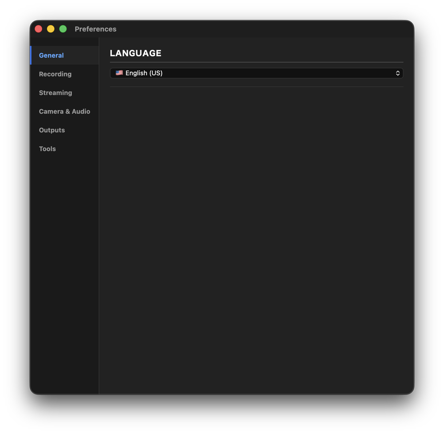Click the US flag icon in language selector
The width and height of the screenshot is (444, 434).
119,73
